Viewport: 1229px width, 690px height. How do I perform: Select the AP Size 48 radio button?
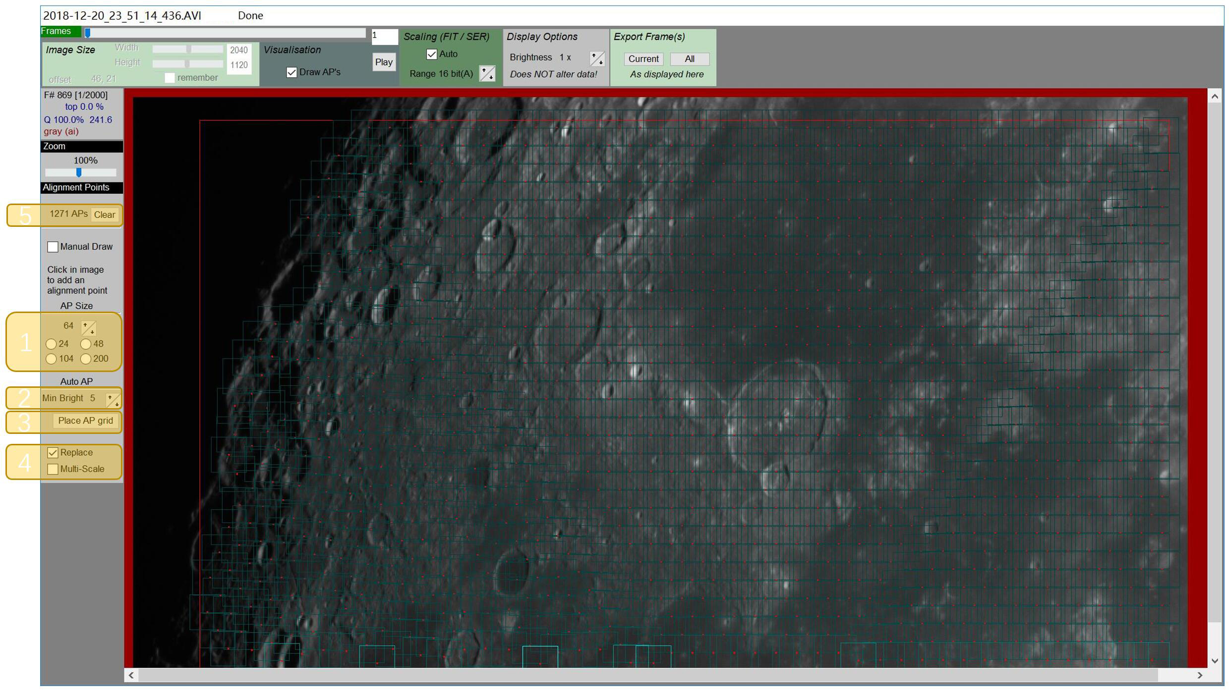coord(84,343)
